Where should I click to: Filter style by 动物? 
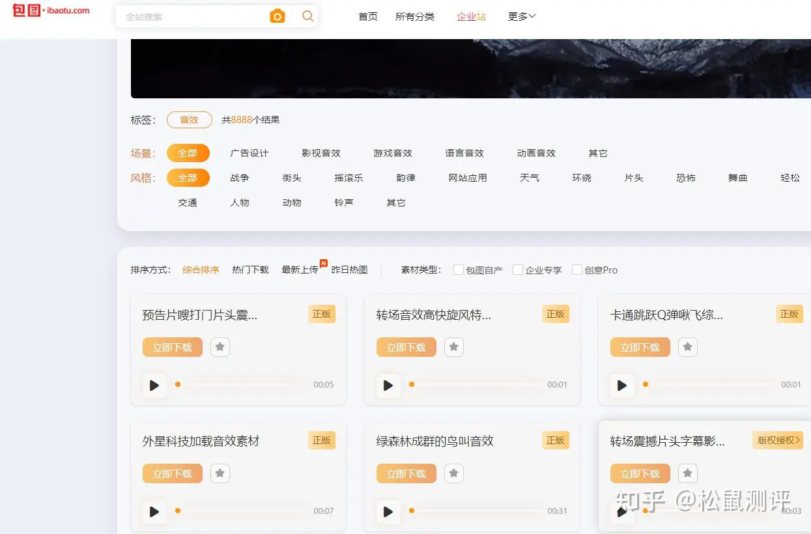coord(292,203)
